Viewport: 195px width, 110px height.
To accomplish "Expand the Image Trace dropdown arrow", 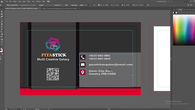I will (x=62, y=5).
